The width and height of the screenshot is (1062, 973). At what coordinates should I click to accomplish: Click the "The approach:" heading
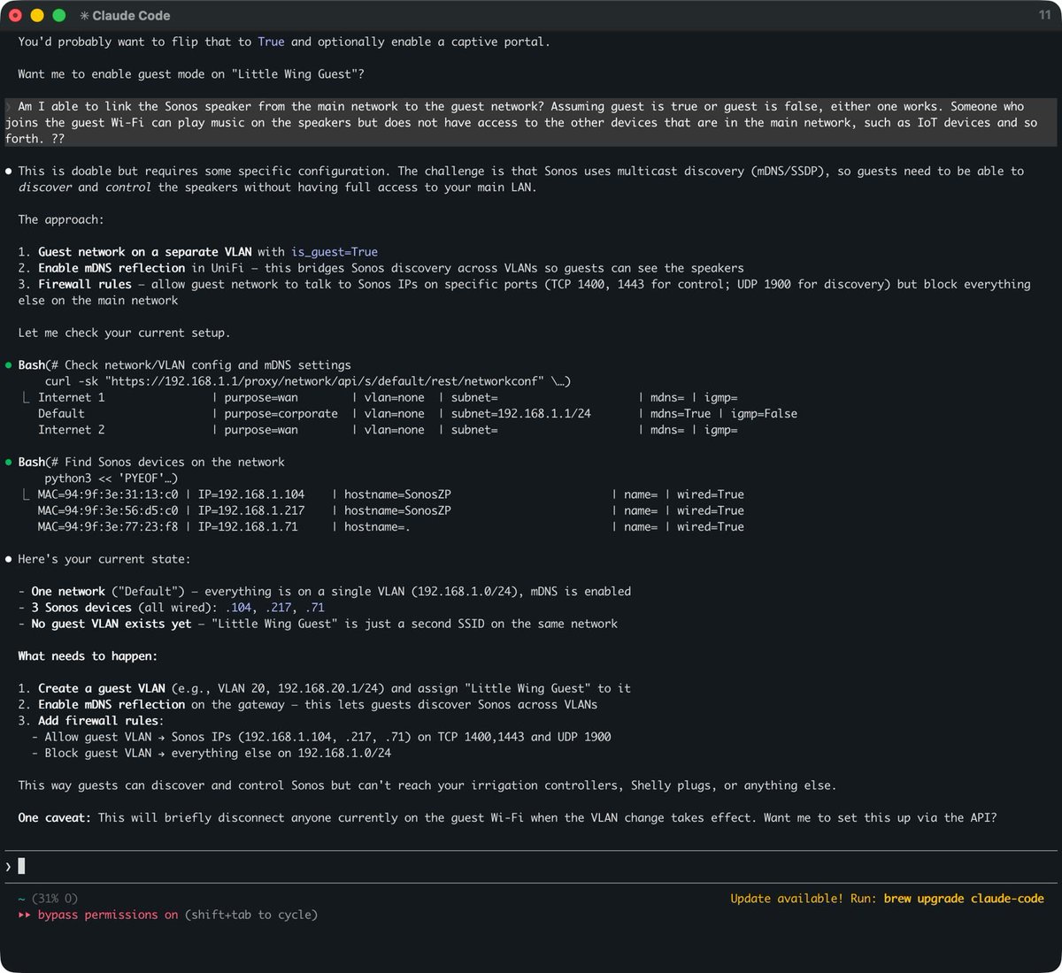pos(61,219)
